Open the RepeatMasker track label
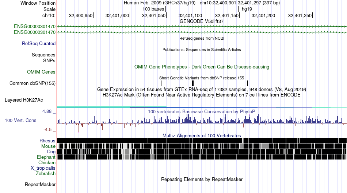The height and width of the screenshot is (193, 347). pyautogui.click(x=40, y=184)
